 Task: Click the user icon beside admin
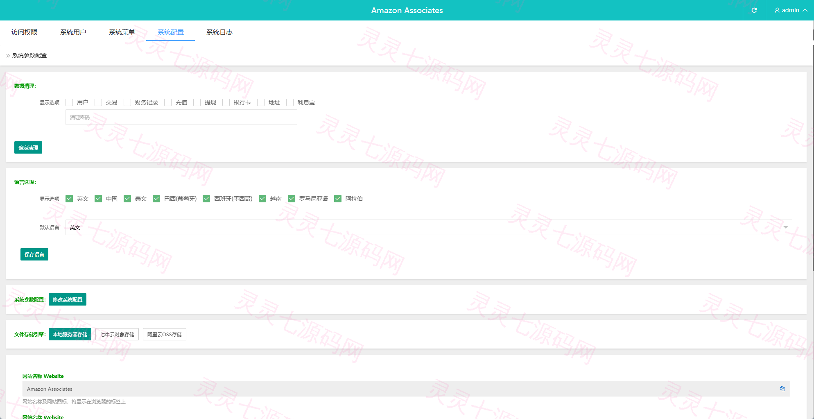point(777,10)
